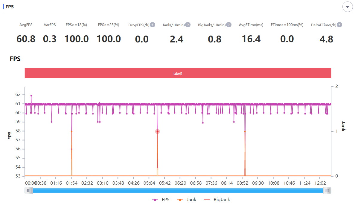Click the 01:54 time axis label
Screen dimensions: 355x205
pos(71,183)
